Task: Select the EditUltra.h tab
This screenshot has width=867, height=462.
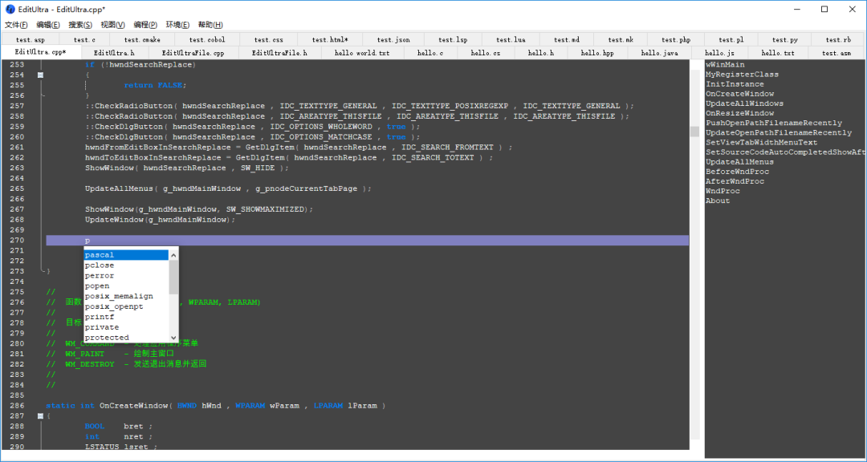Action: coord(114,53)
